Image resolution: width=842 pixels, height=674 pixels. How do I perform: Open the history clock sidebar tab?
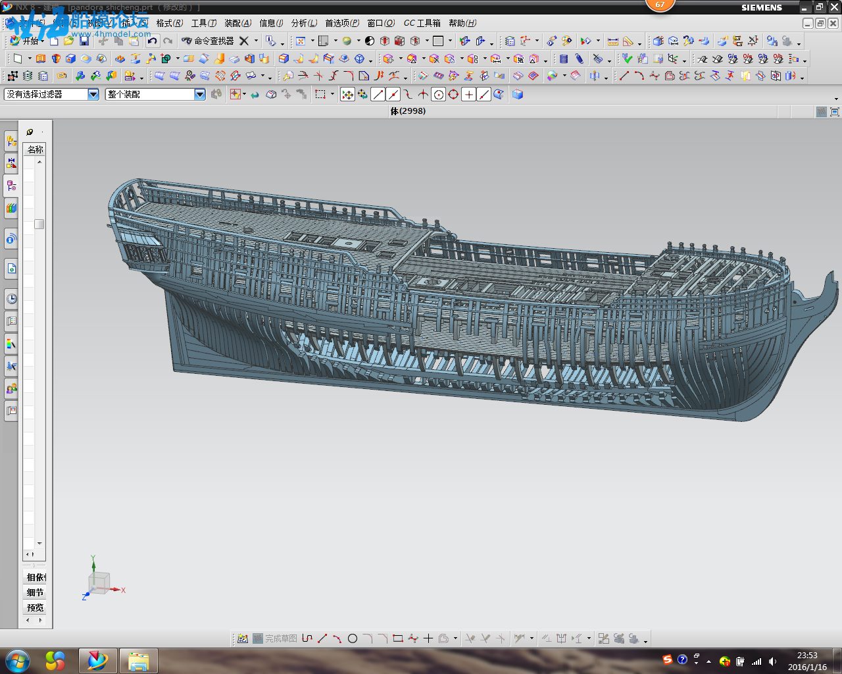pyautogui.click(x=11, y=298)
